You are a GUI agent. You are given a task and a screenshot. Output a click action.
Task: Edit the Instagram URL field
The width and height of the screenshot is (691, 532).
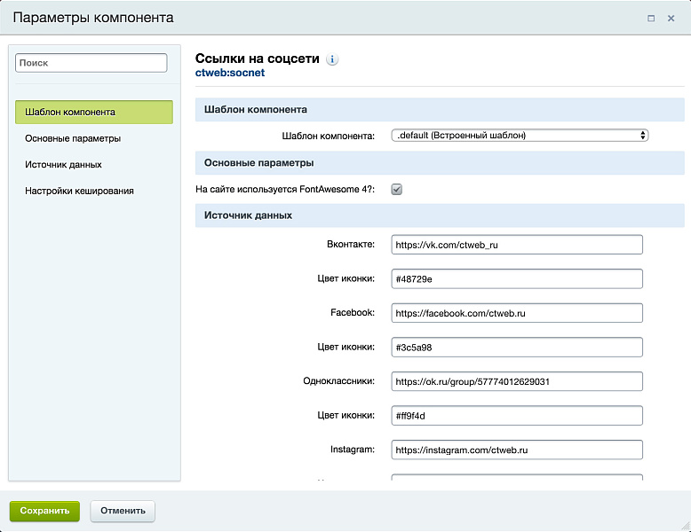point(516,450)
